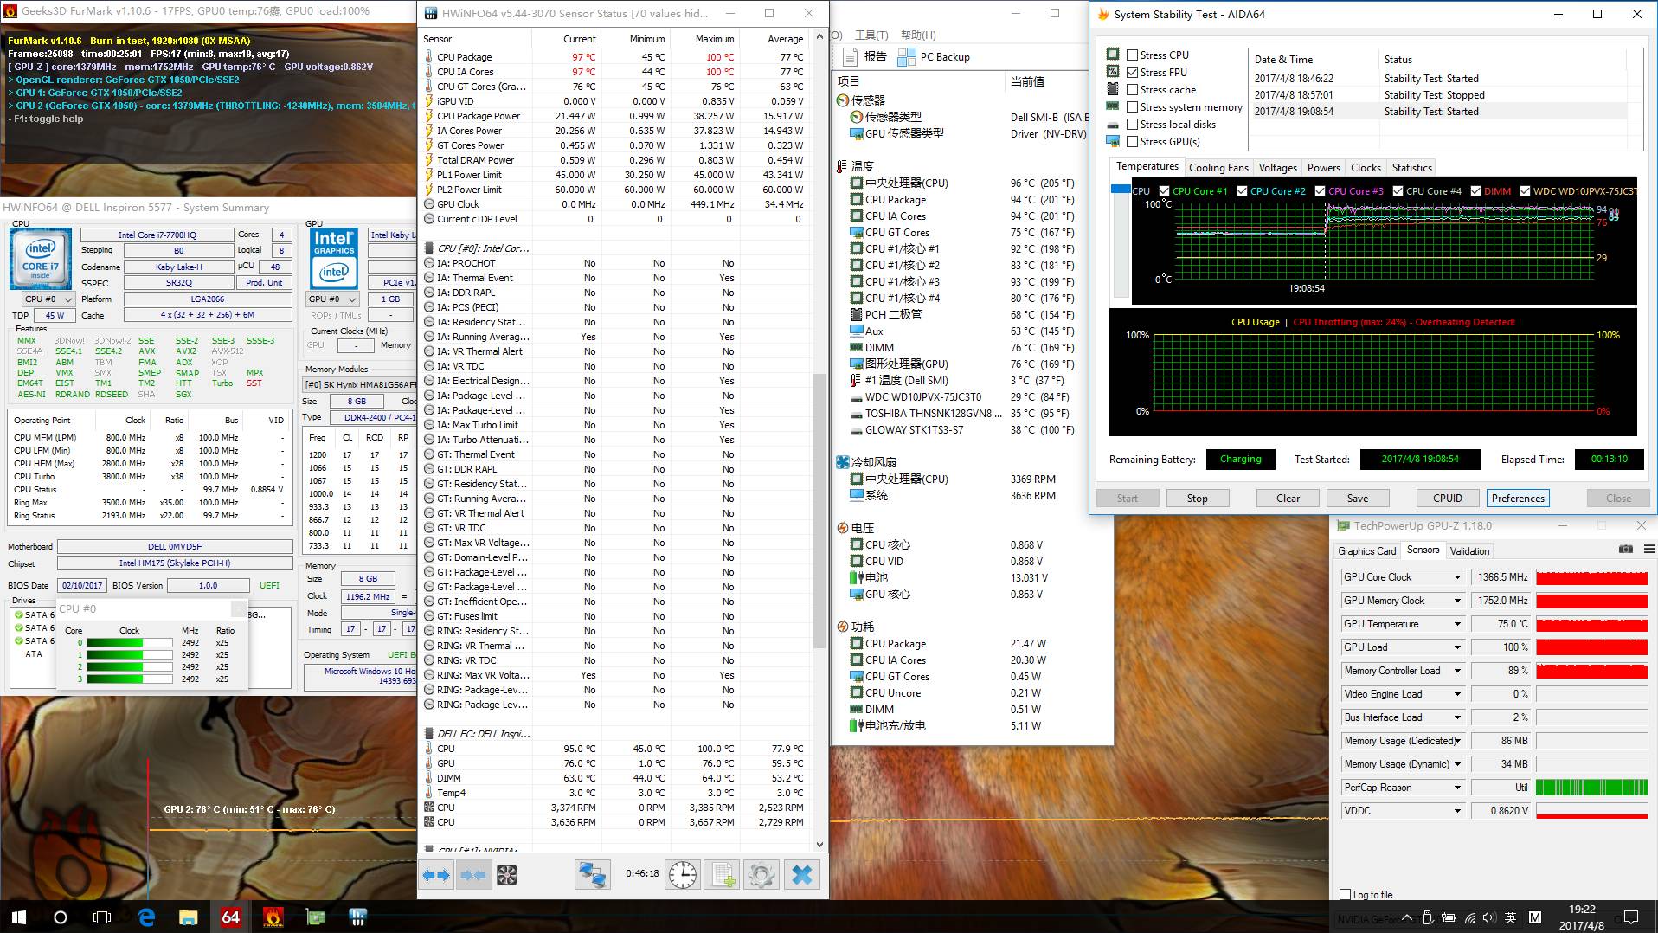The width and height of the screenshot is (1658, 933).
Task: Open the GPU Temperature sensor dropdown
Action: (1457, 624)
